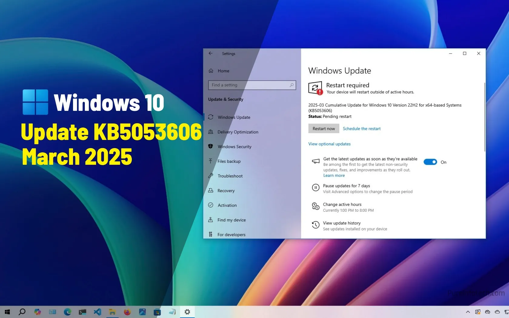Select Windows Update in the sidebar
Image resolution: width=509 pixels, height=318 pixels.
coord(234,117)
